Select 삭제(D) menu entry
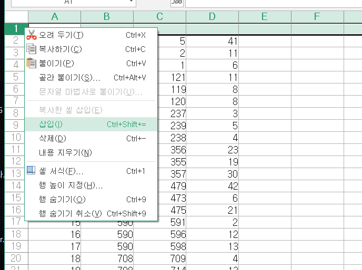The image size is (362, 270). (91, 138)
